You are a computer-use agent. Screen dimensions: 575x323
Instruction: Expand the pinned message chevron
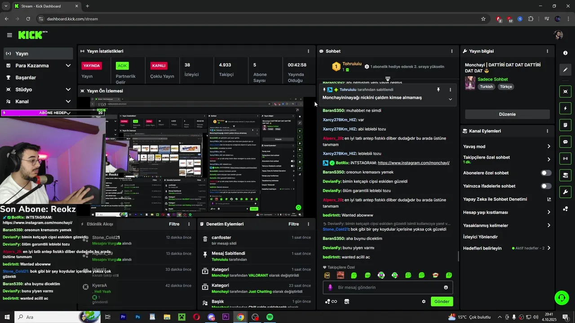[450, 99]
